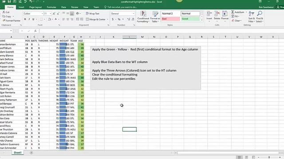This screenshot has height=159, width=284.
Task: Switch to the Review tab
Action: 75,7
